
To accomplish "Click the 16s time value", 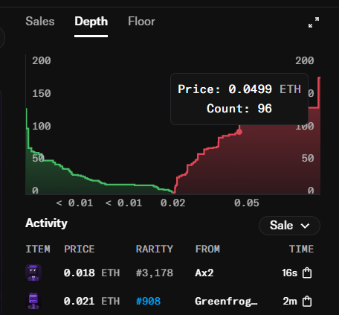I will [x=289, y=273].
